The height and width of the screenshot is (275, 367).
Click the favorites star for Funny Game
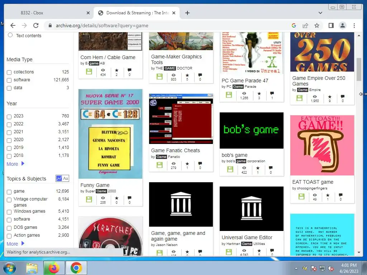coord(116,198)
